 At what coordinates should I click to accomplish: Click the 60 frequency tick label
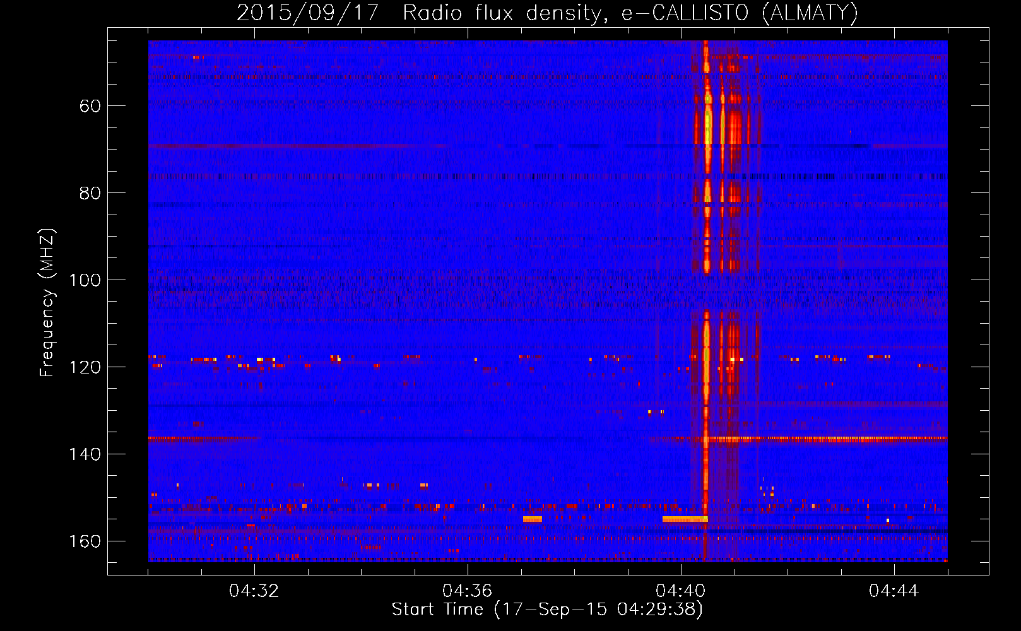tap(90, 106)
